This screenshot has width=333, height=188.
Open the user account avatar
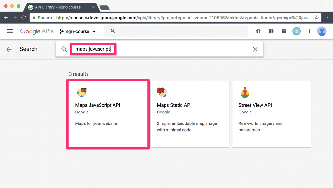(322, 31)
